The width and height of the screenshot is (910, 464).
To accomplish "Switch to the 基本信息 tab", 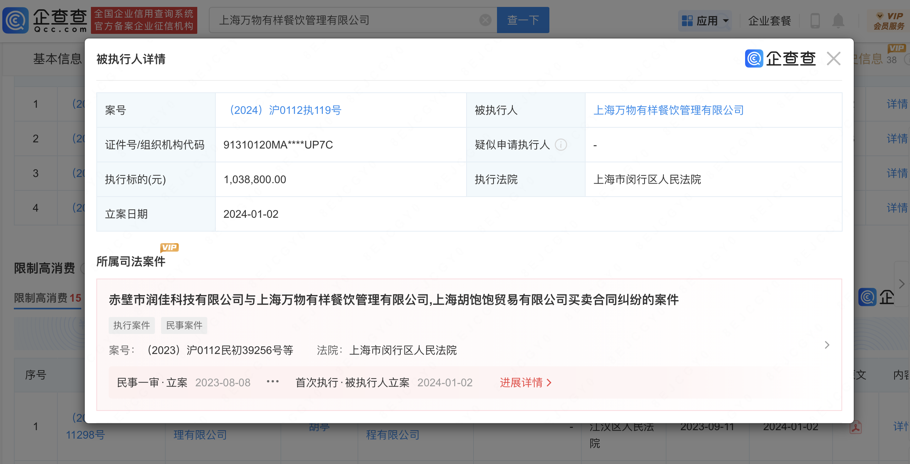I will tap(57, 59).
